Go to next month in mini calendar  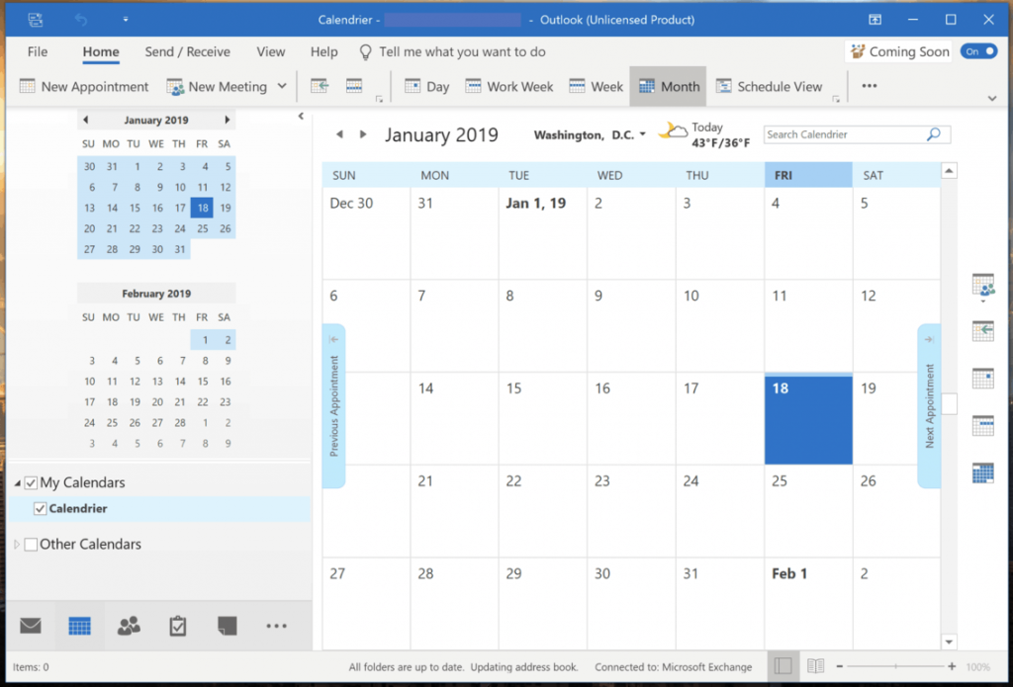coord(227,120)
